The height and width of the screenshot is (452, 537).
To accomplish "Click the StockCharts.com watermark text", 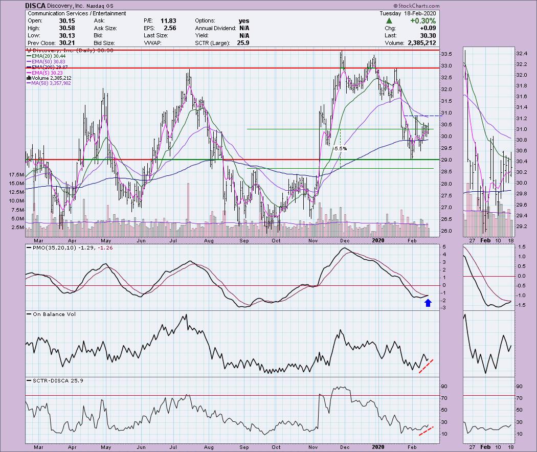I will click(x=416, y=6).
